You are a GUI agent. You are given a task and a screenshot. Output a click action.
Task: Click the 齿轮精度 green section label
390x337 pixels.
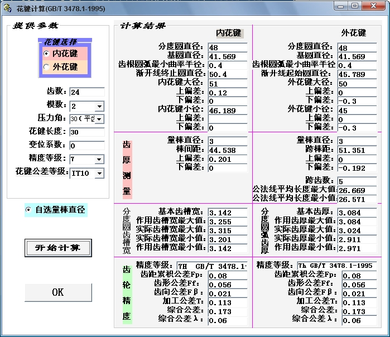127,295
